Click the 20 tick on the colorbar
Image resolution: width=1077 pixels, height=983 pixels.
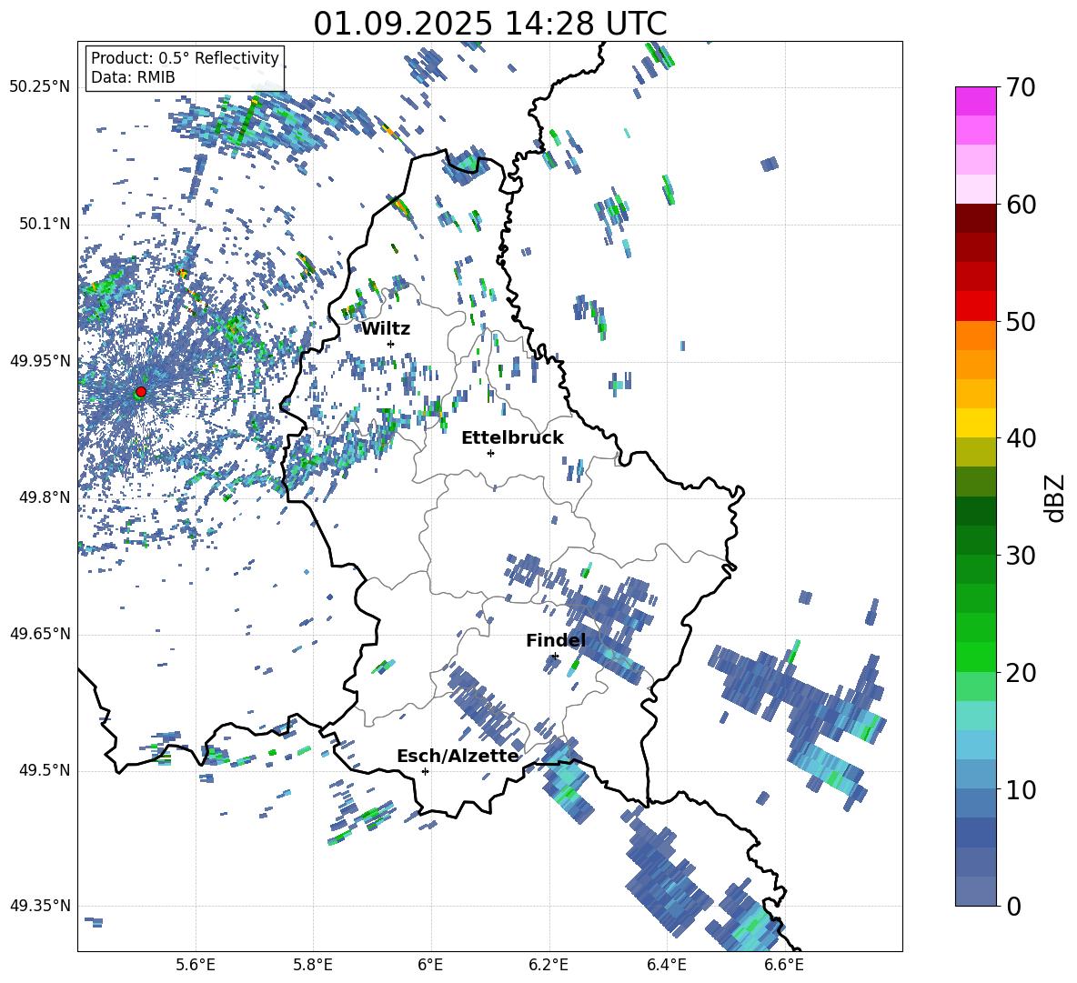[x=1021, y=672]
